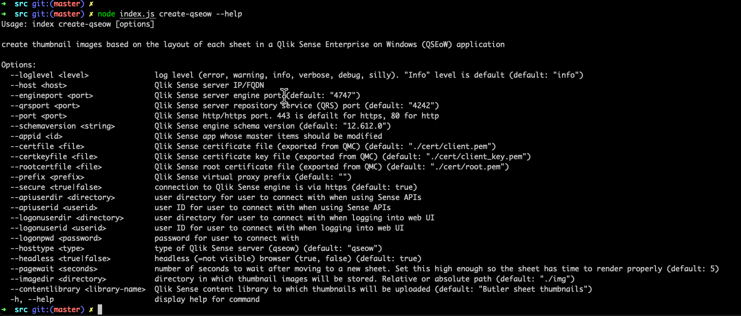Select the Usage: index create-qseow line

(85, 24)
